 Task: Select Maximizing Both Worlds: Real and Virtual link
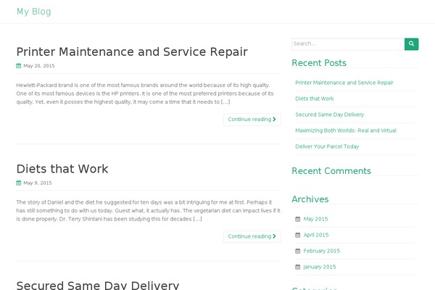pos(346,130)
